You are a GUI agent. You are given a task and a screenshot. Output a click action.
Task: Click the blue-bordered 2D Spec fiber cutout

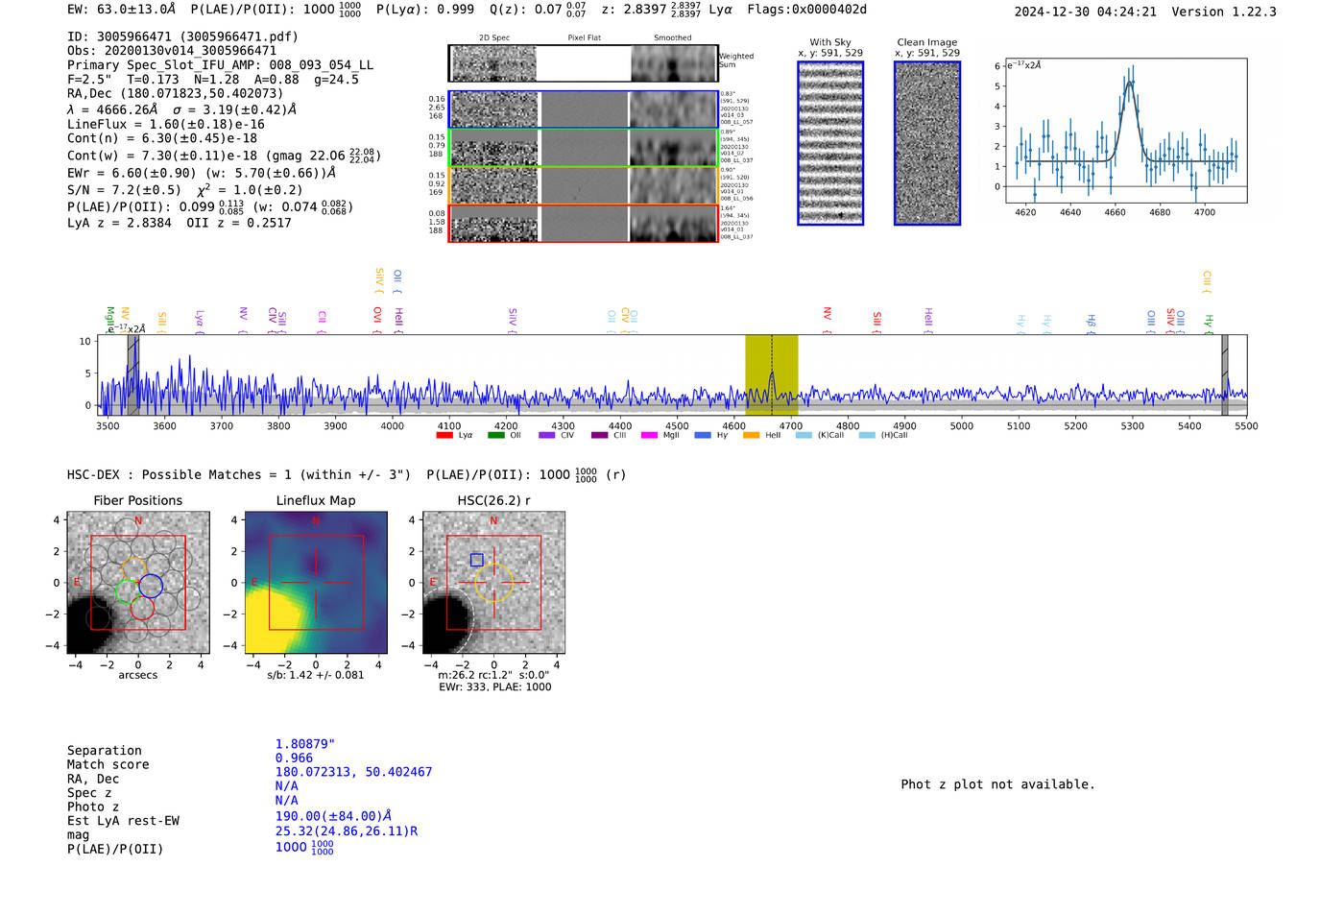pos(494,109)
